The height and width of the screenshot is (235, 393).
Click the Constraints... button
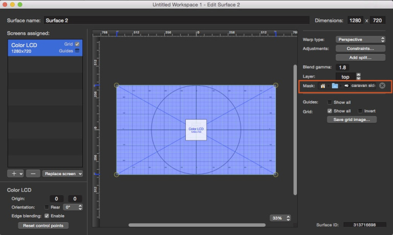(x=360, y=49)
